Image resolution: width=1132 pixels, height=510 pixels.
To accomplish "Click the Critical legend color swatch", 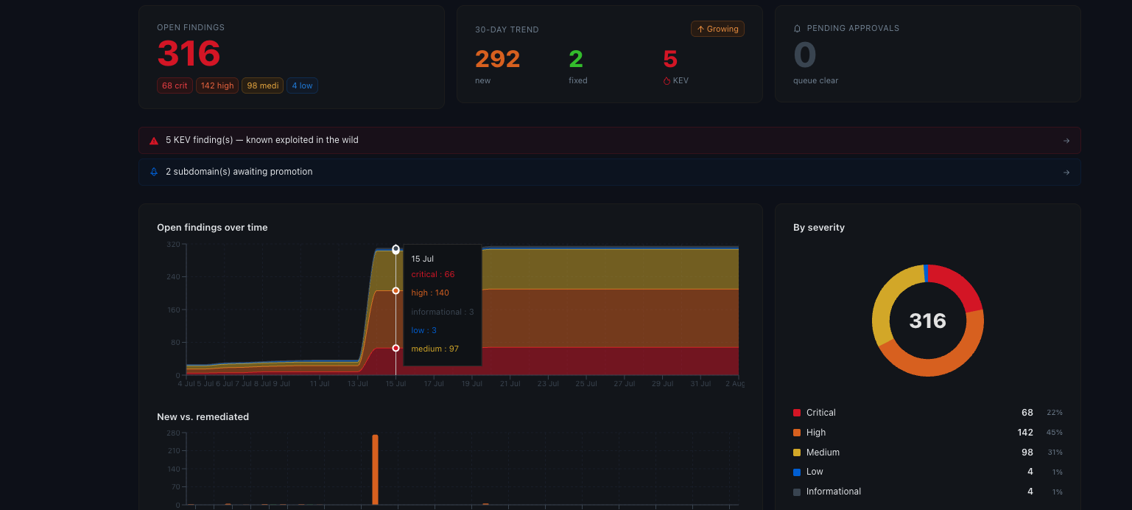I will coord(797,413).
